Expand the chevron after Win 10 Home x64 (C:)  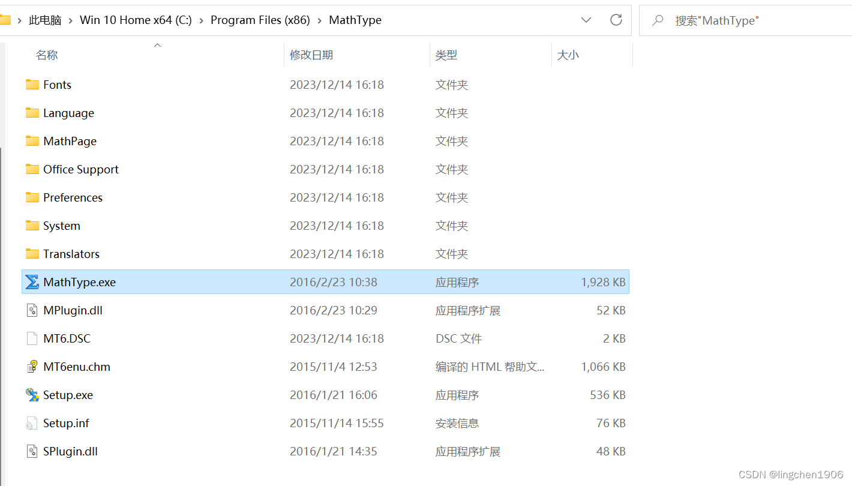tap(202, 20)
